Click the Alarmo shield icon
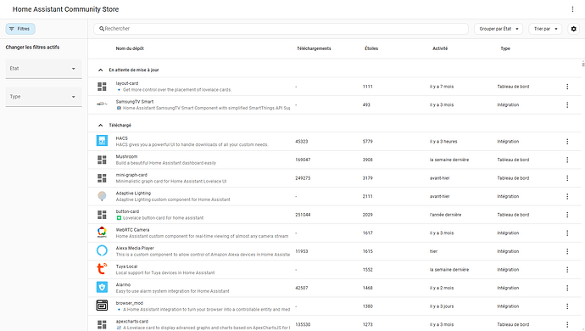The width and height of the screenshot is (585, 331). (102, 287)
